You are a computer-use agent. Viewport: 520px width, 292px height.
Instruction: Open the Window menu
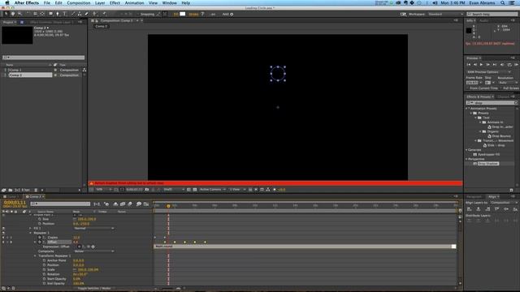tap(169, 2)
